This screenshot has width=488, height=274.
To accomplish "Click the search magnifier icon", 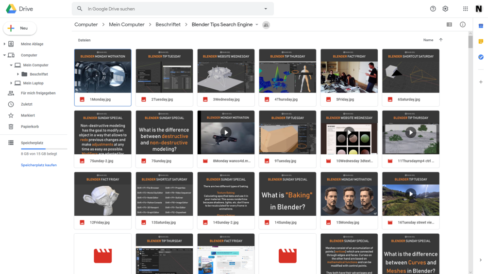I will (80, 9).
